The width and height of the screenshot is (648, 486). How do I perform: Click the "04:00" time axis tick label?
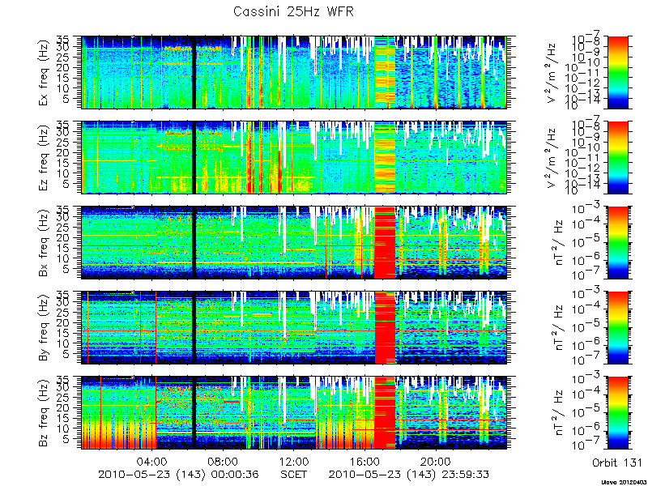coord(153,461)
